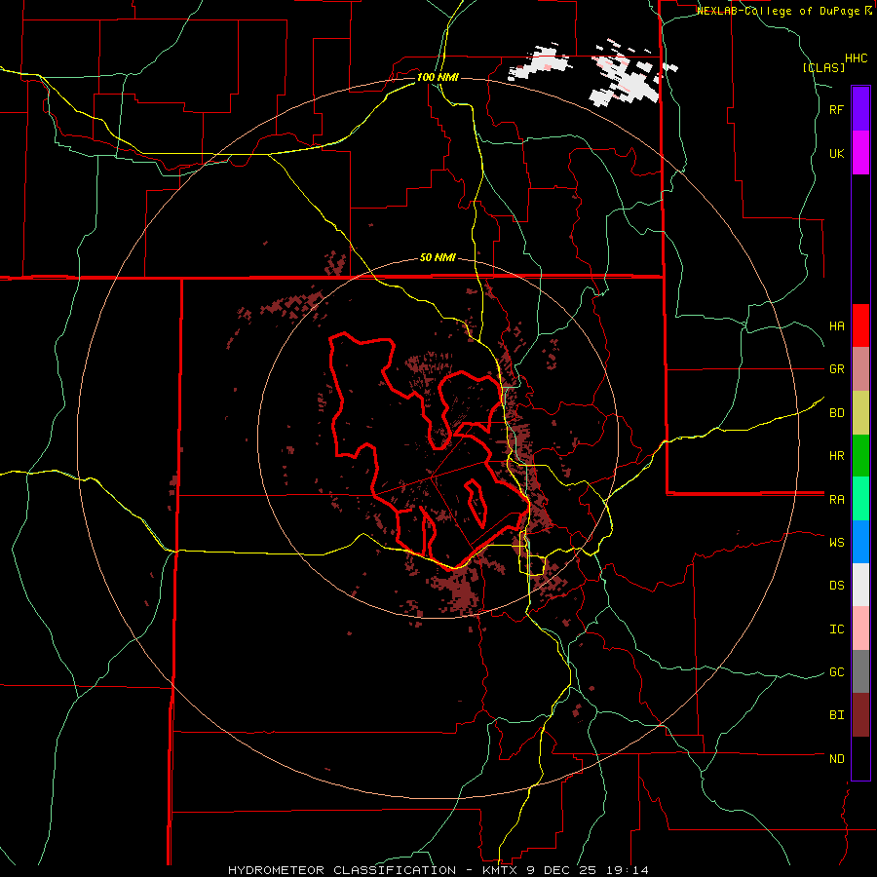Click the RF legend label

pyautogui.click(x=836, y=110)
